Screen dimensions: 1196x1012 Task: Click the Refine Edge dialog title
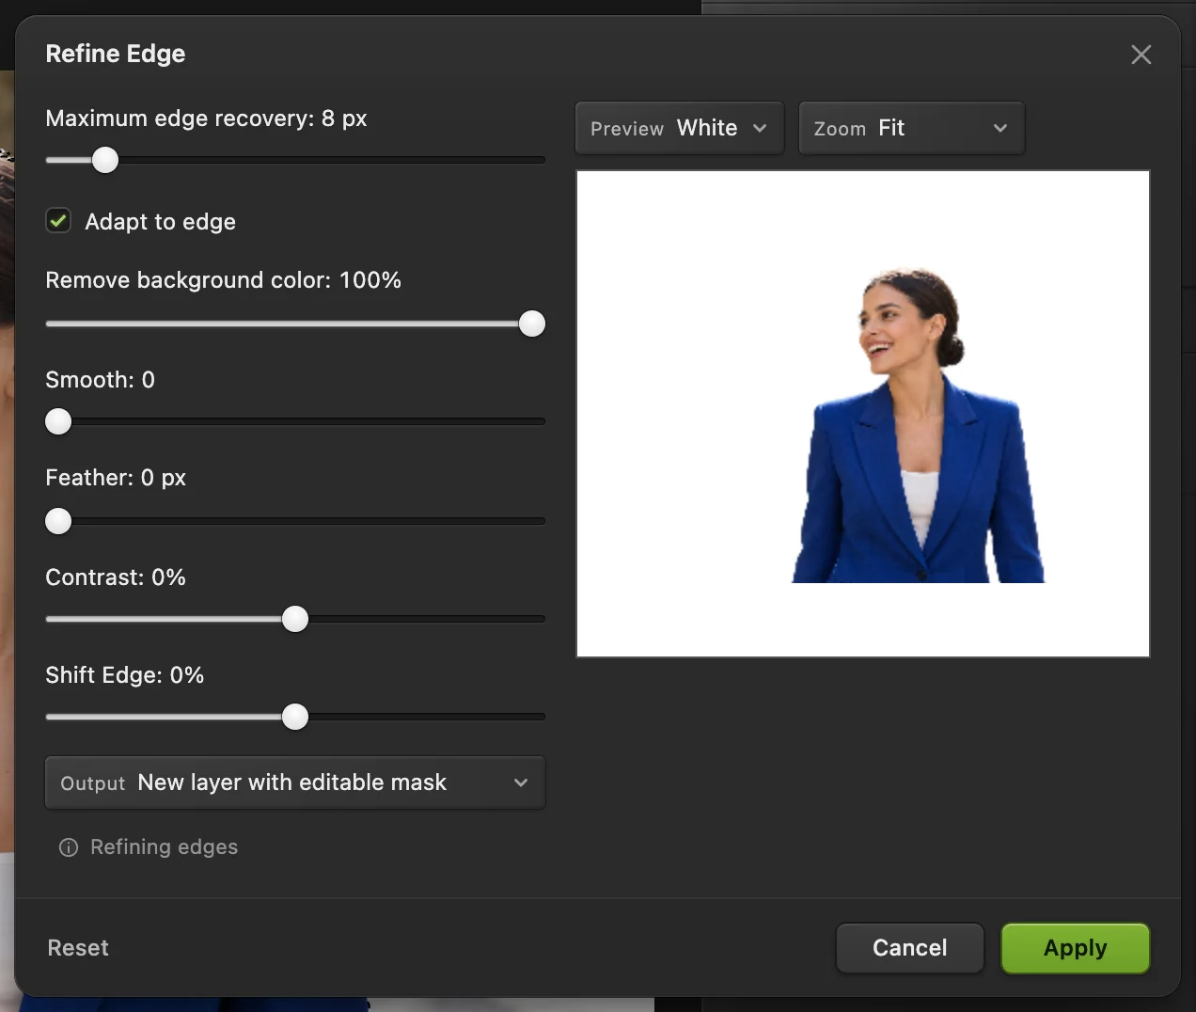click(116, 54)
